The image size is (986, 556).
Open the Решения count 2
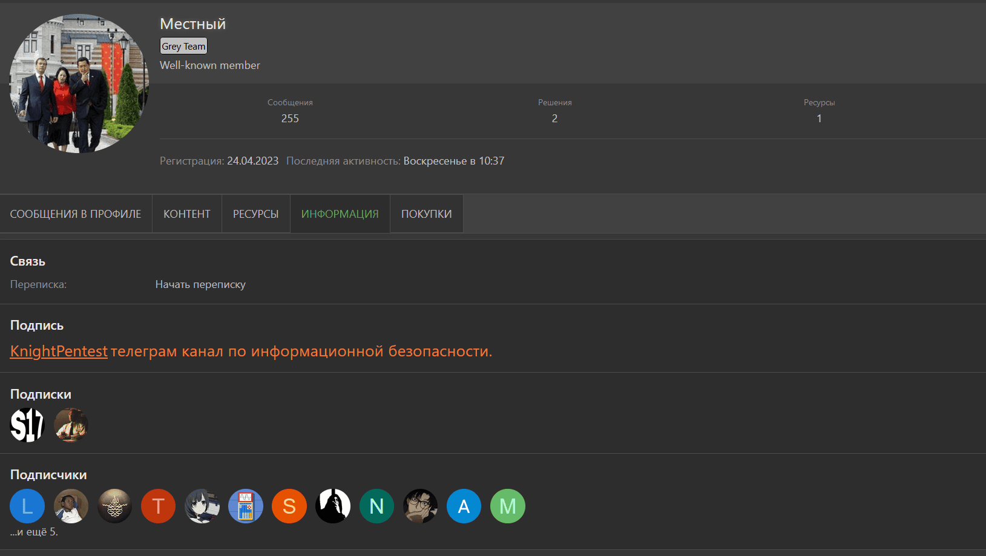[554, 119]
